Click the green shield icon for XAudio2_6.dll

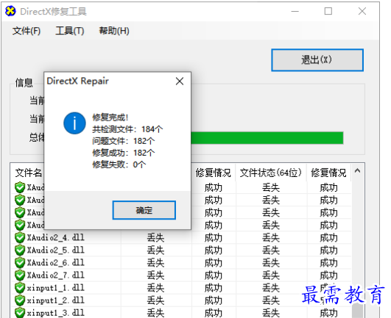coord(20,263)
